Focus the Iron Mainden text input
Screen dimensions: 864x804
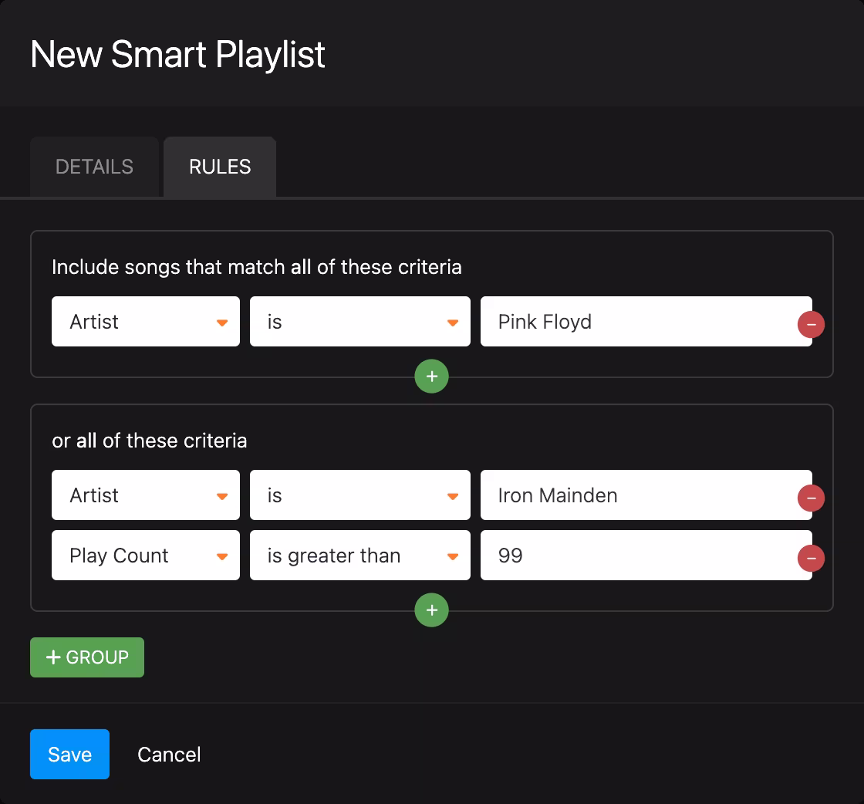click(636, 495)
